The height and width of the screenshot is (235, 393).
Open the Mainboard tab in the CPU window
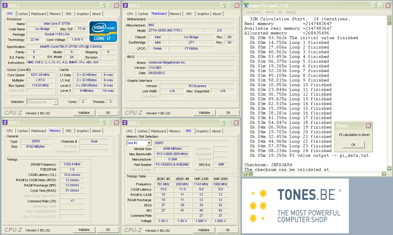[x=39, y=14]
